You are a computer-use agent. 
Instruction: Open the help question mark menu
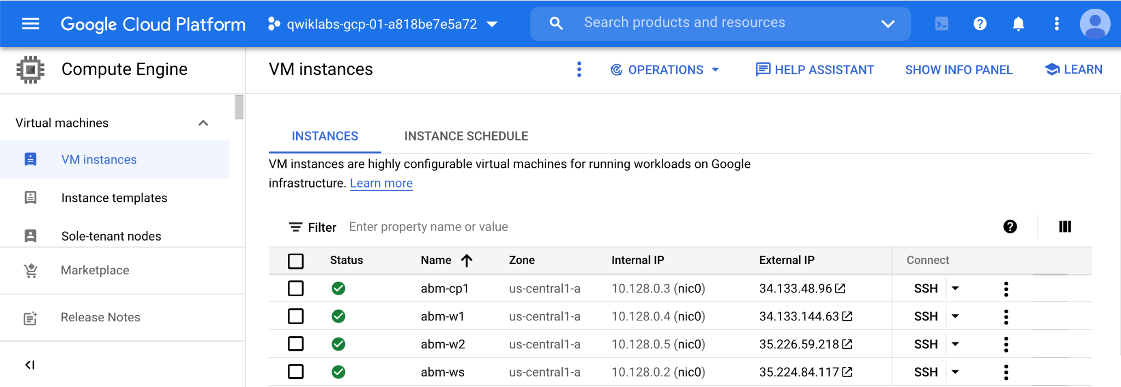pyautogui.click(x=980, y=24)
